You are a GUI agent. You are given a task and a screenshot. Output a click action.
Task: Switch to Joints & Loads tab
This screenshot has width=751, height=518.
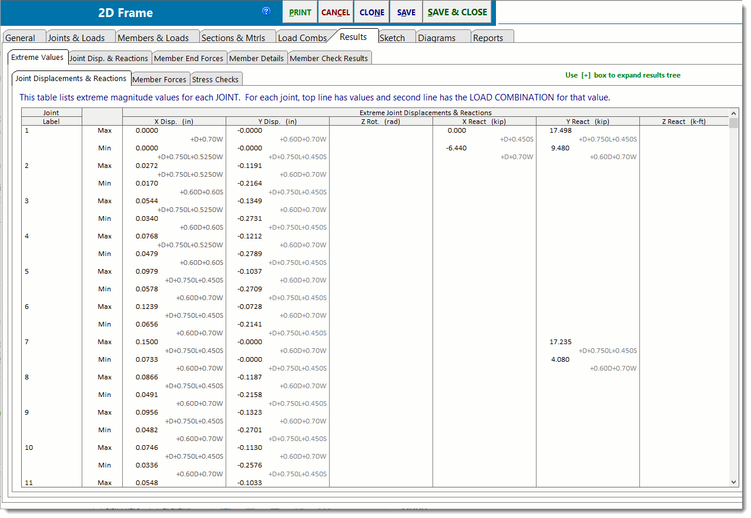pyautogui.click(x=76, y=38)
